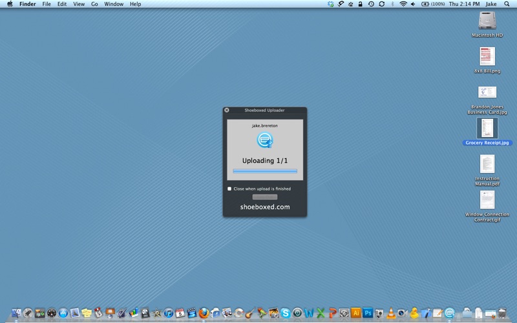The height and width of the screenshot is (323, 517).
Task: Click the Wi-Fi status icon
Action: click(x=403, y=4)
